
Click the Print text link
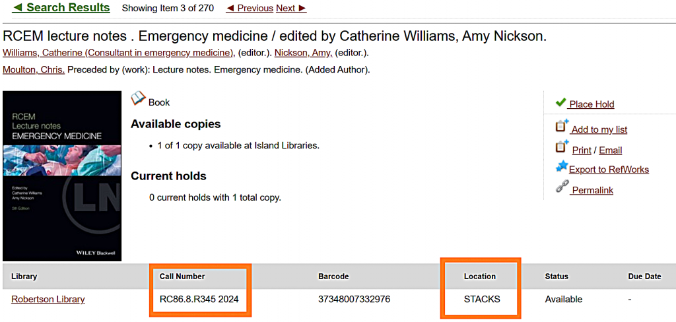pyautogui.click(x=582, y=150)
